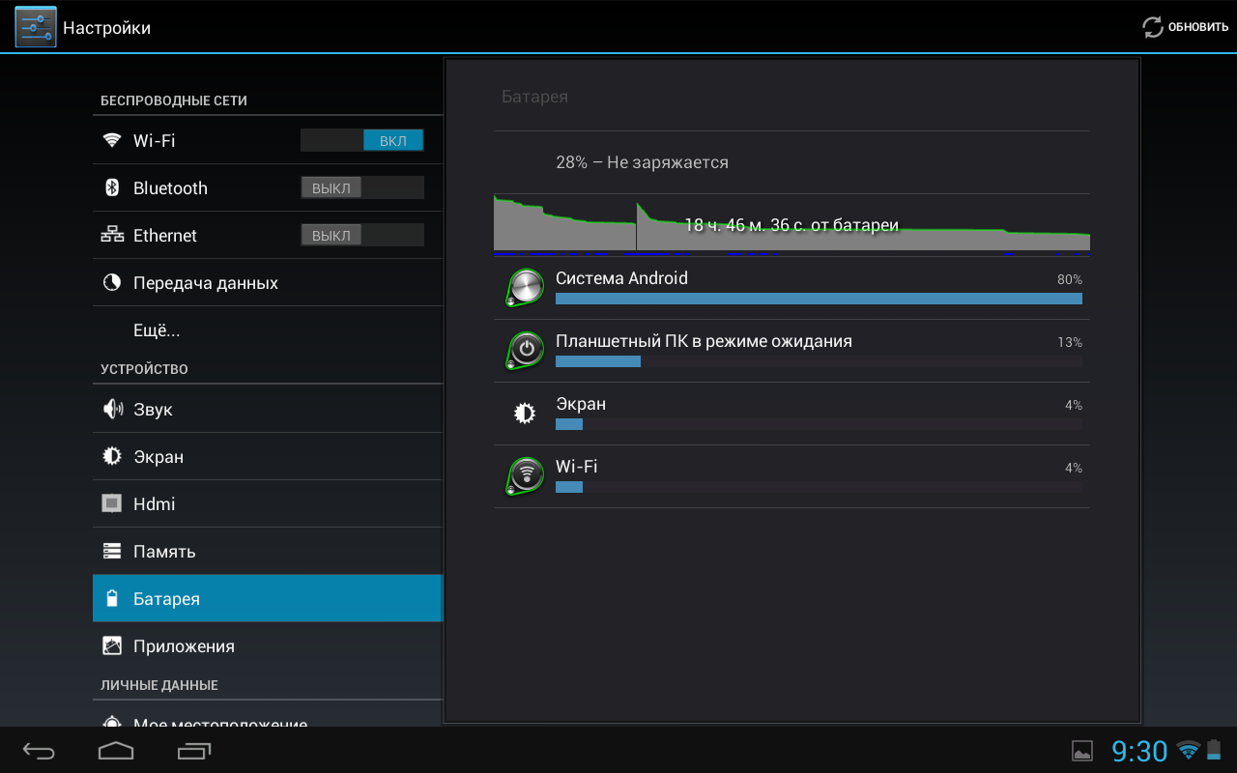Tap the tablet standby power icon
Screen dimensions: 1237x773
click(x=526, y=350)
